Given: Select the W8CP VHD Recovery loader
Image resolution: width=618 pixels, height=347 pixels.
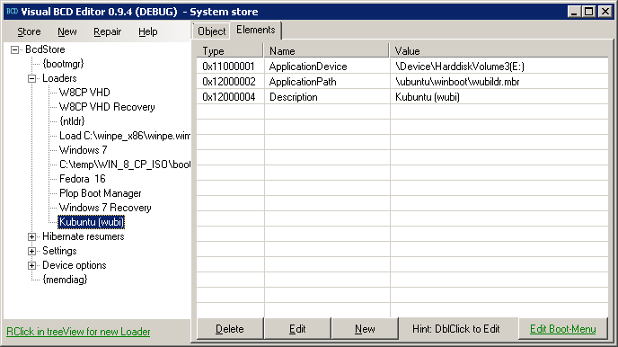Looking at the screenshot, I should pos(107,107).
